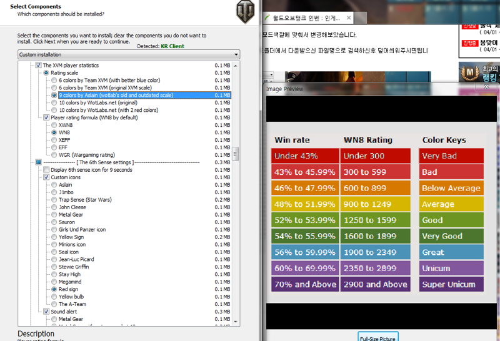Toggle the Sound alert checkbox
Viewport: 500px width, 341px height.
click(x=46, y=312)
